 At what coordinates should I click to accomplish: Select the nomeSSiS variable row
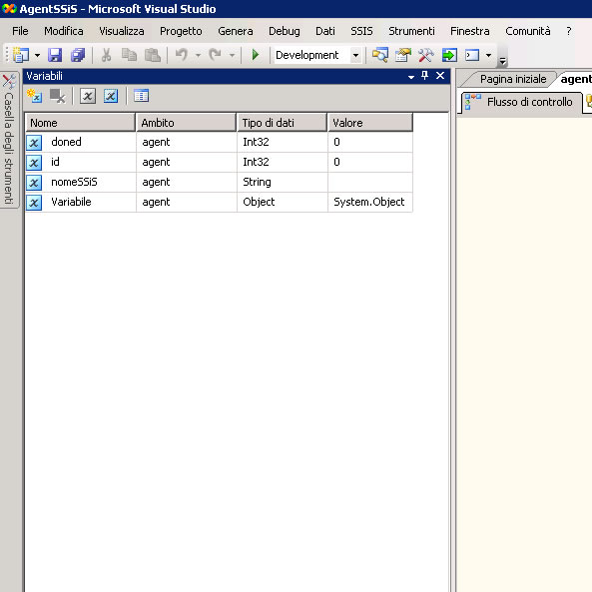coord(219,182)
